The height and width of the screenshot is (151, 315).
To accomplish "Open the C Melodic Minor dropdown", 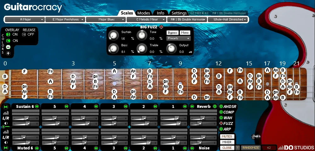I will click(x=146, y=20).
